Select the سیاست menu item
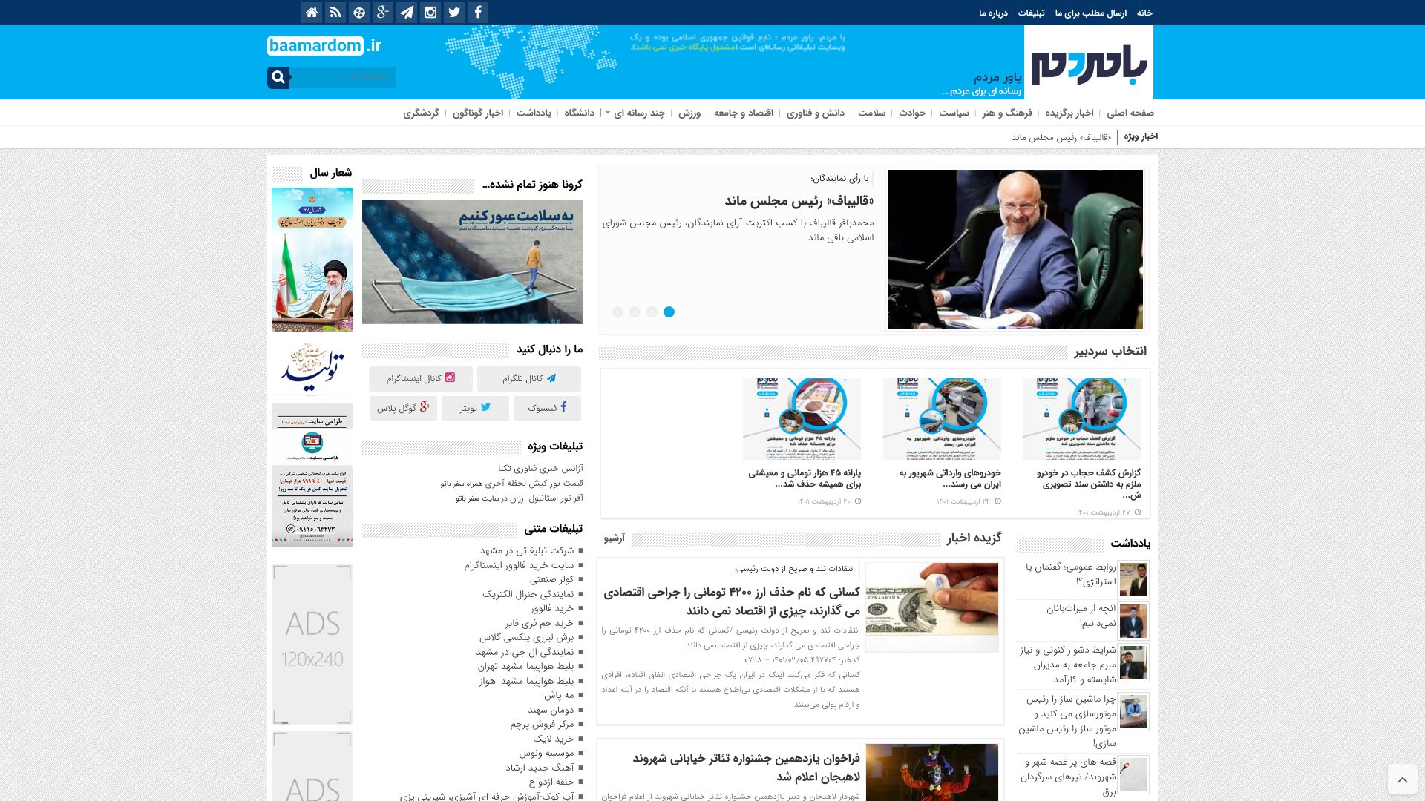 954,113
